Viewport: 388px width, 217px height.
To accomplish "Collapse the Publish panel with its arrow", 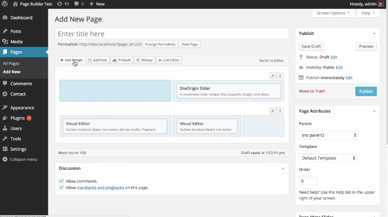I will click(x=374, y=34).
